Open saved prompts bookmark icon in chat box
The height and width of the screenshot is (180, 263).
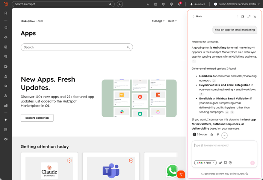225,163
